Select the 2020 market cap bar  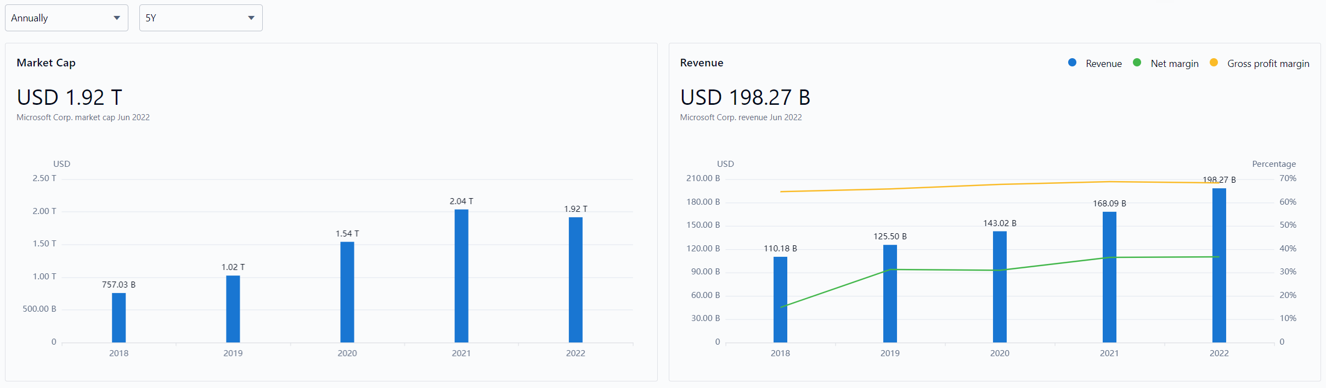pyautogui.click(x=347, y=292)
